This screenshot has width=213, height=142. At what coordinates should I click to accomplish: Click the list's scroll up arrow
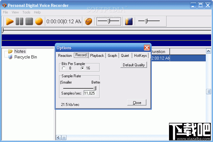[209, 51]
